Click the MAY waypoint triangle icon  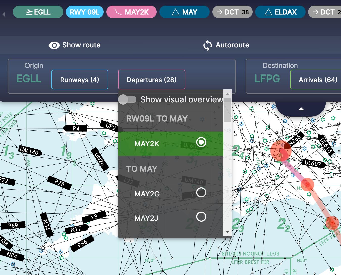tap(175, 12)
